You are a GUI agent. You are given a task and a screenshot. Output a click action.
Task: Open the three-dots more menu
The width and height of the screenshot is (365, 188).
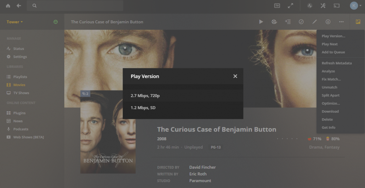pyautogui.click(x=341, y=22)
